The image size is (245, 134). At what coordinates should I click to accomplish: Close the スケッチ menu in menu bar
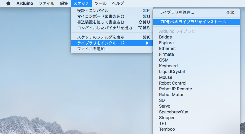tap(81, 3)
